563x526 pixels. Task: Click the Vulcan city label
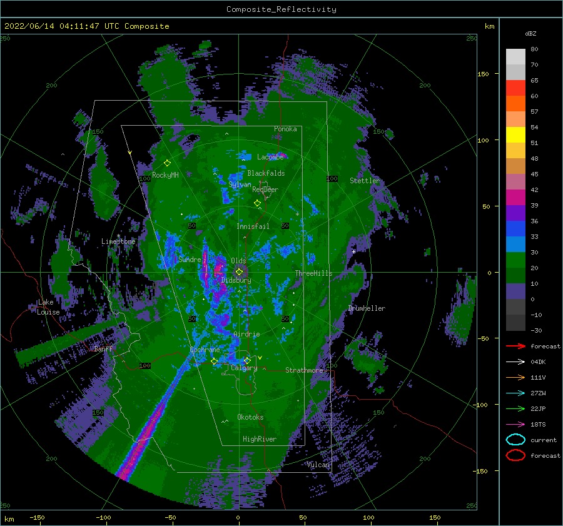pyautogui.click(x=318, y=465)
